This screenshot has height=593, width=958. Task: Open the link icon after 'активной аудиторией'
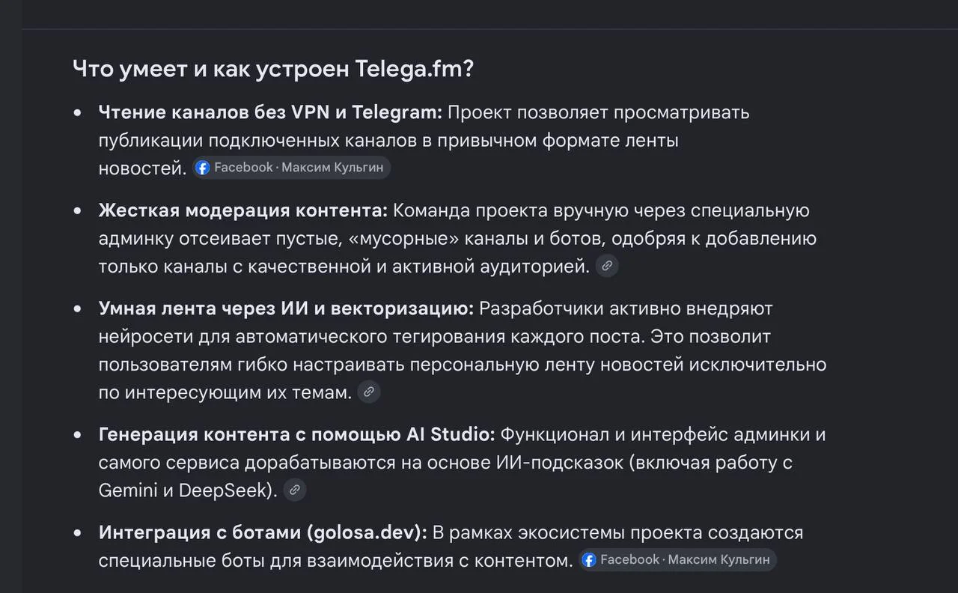pyautogui.click(x=607, y=266)
